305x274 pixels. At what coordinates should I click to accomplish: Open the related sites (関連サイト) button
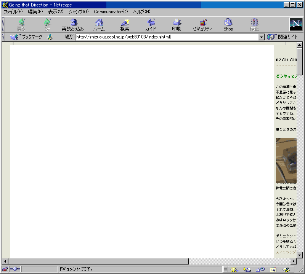[x=282, y=37]
